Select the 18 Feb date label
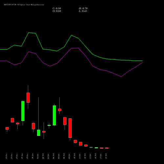 point(106,156)
